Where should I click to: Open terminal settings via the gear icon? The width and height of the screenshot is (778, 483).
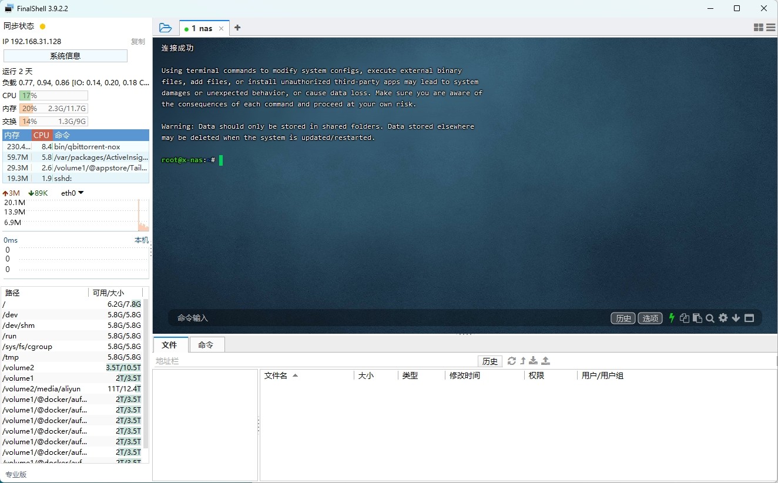click(723, 318)
